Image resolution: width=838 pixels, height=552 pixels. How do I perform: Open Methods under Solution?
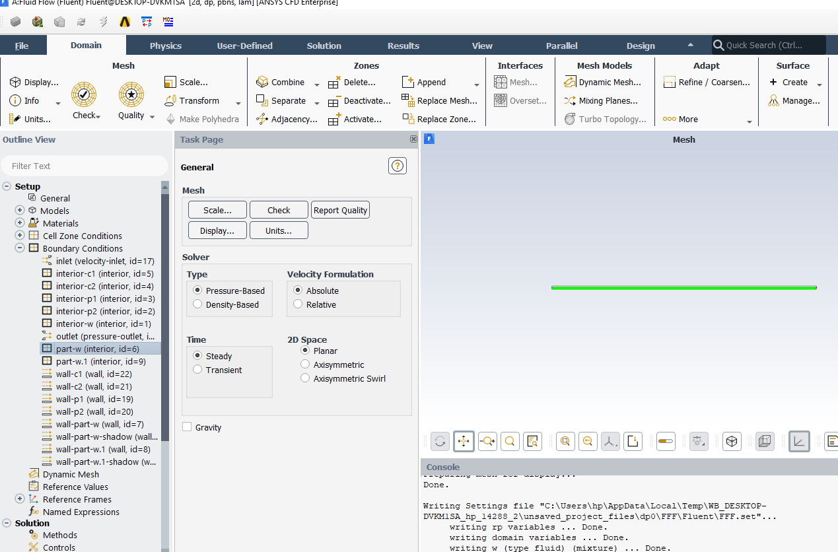pyautogui.click(x=53, y=535)
